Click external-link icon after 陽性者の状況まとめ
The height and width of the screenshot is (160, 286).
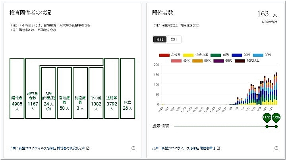(x=88, y=149)
